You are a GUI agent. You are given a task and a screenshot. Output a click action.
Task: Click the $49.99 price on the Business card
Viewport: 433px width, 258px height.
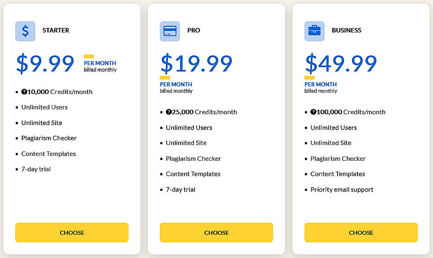click(x=340, y=64)
